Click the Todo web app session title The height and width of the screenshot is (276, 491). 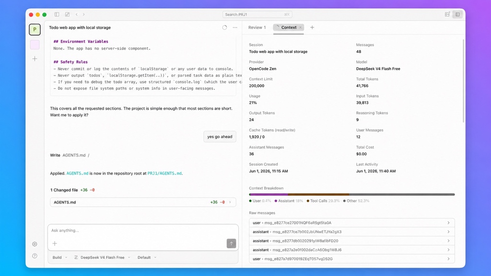click(x=80, y=27)
